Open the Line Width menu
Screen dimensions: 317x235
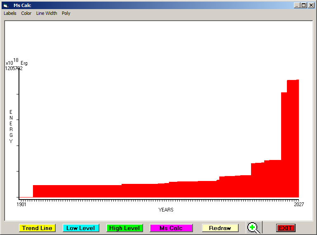(47, 13)
